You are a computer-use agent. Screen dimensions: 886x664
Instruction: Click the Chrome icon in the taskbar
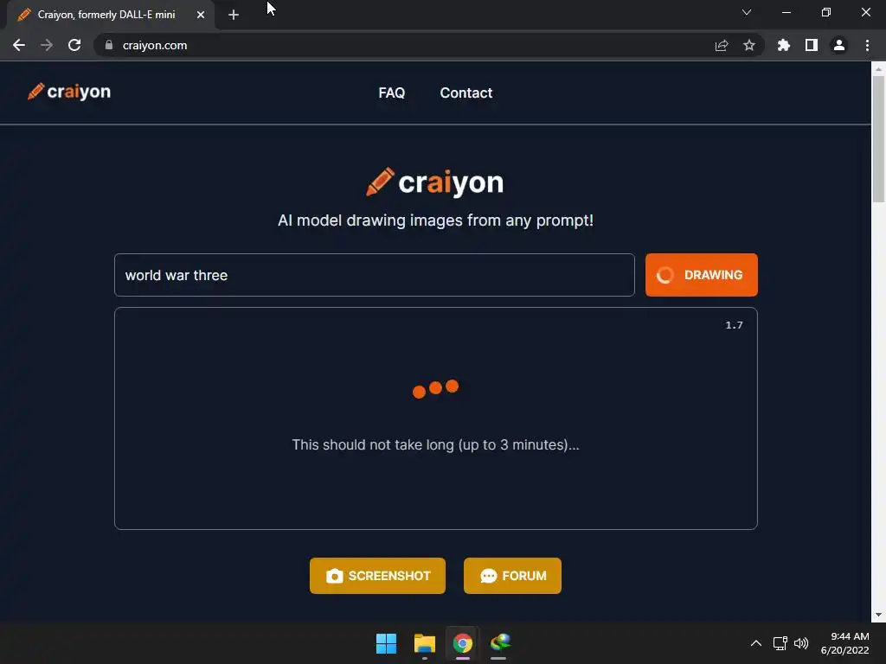(462, 643)
